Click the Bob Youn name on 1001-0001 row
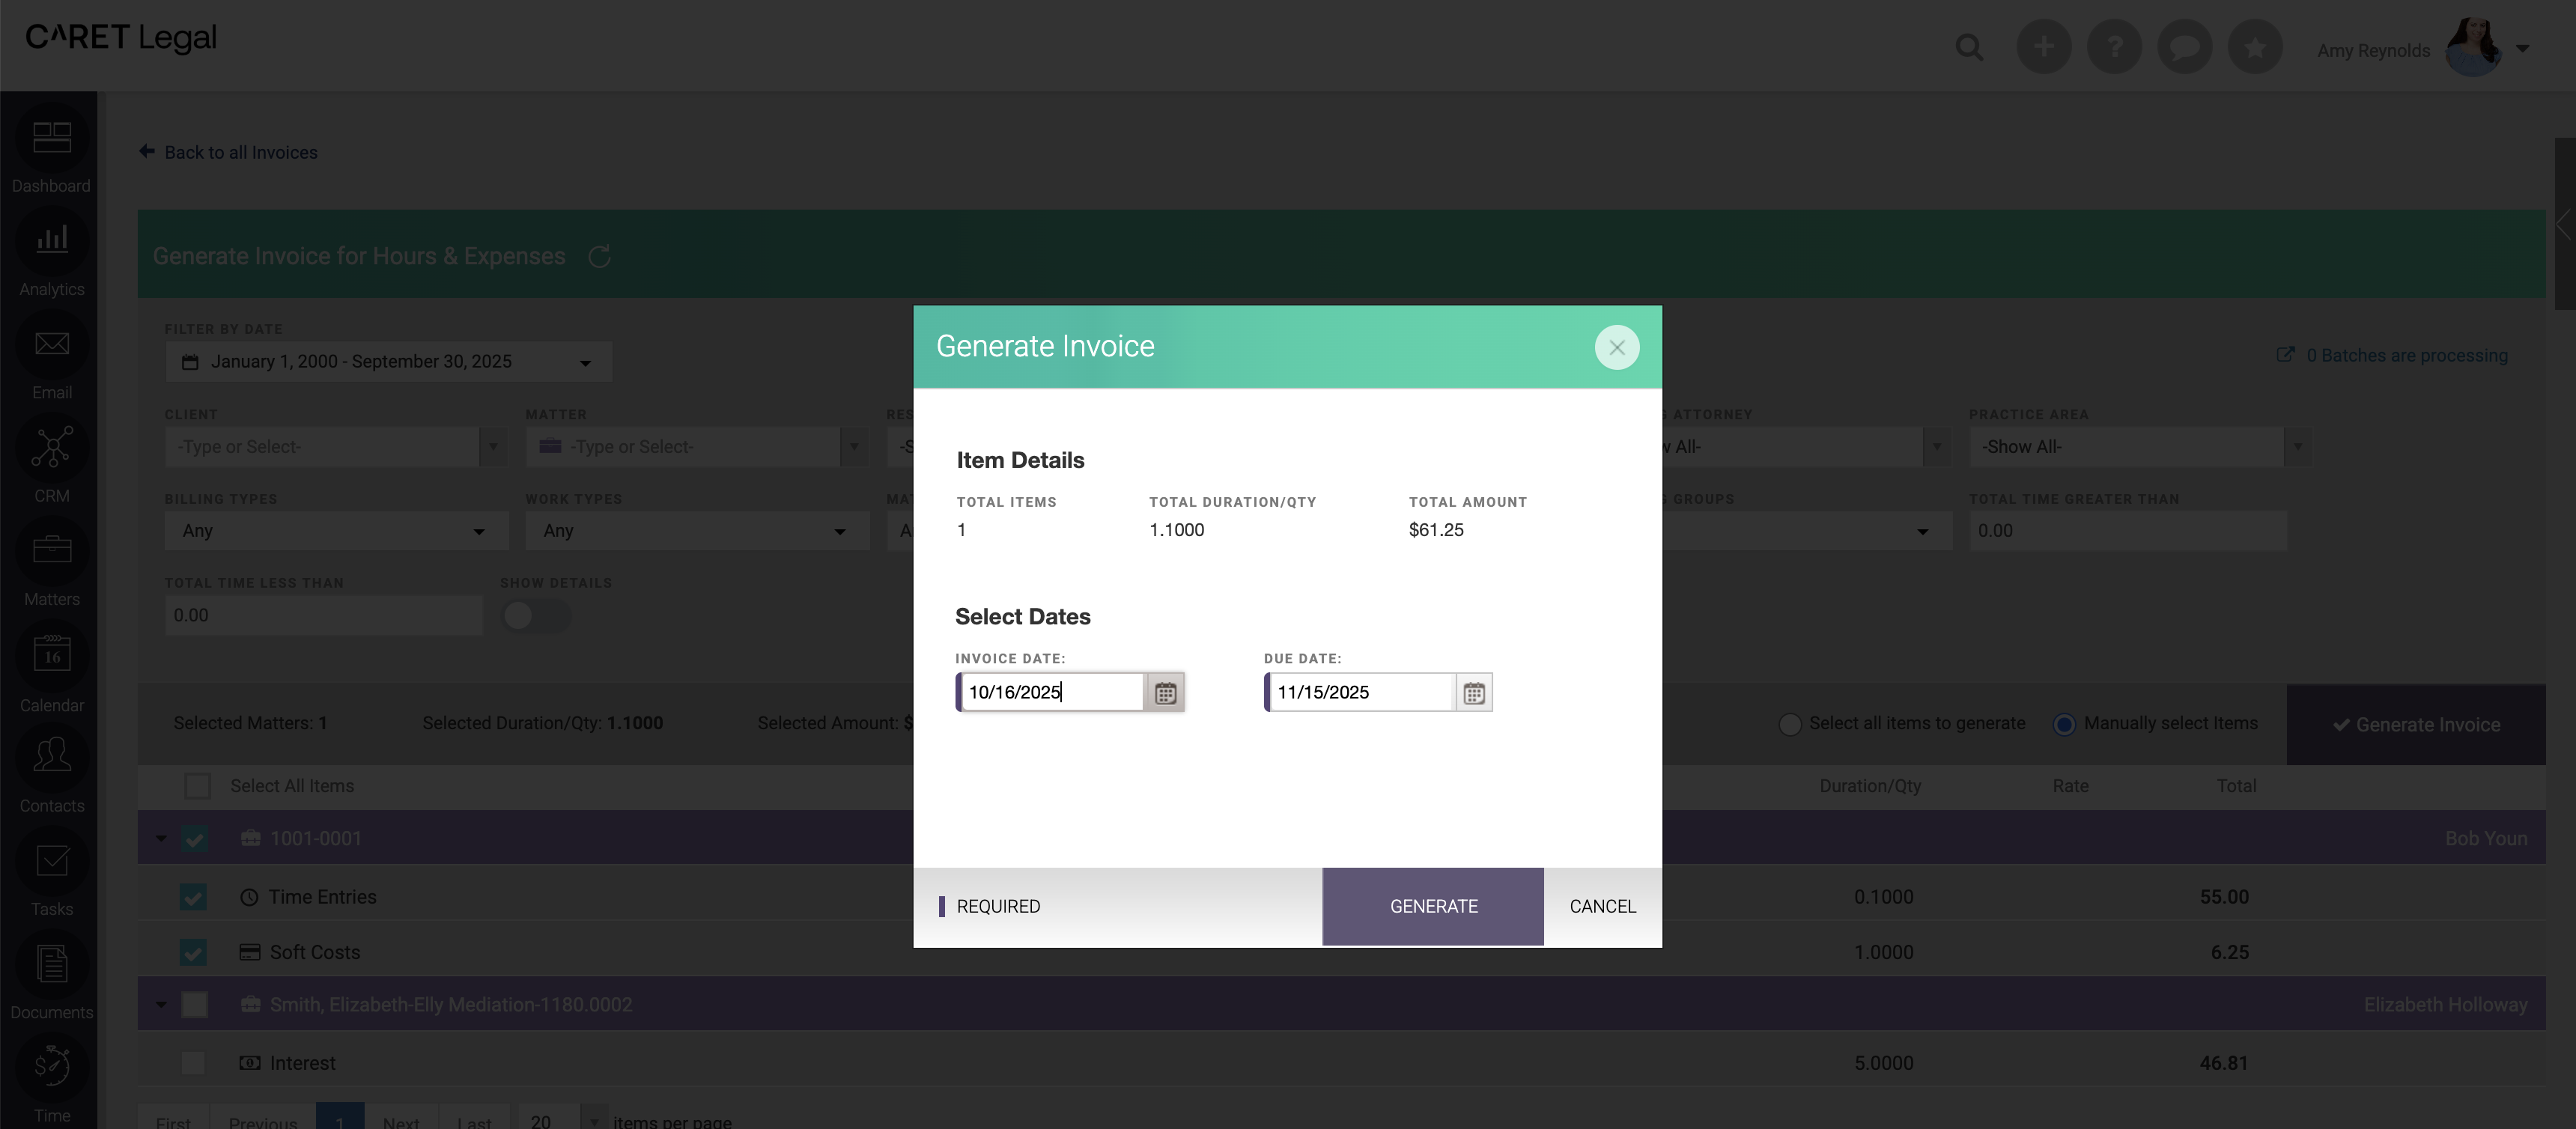 point(2486,838)
